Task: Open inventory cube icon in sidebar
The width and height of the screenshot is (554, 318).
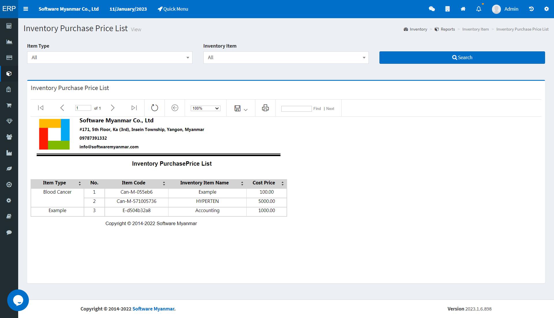Action: pos(9,74)
